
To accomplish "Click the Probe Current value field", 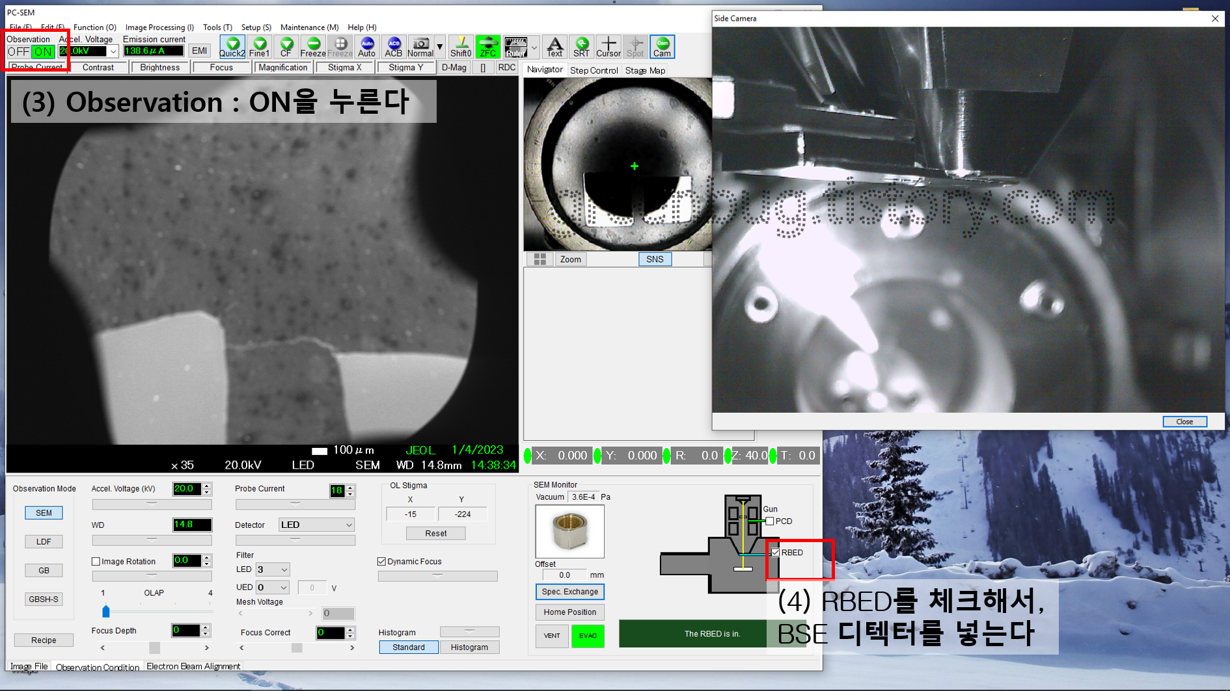I will [x=336, y=491].
